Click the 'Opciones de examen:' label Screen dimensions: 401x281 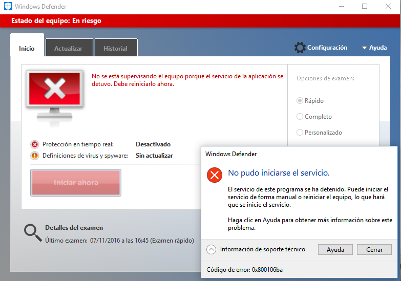[x=326, y=78]
